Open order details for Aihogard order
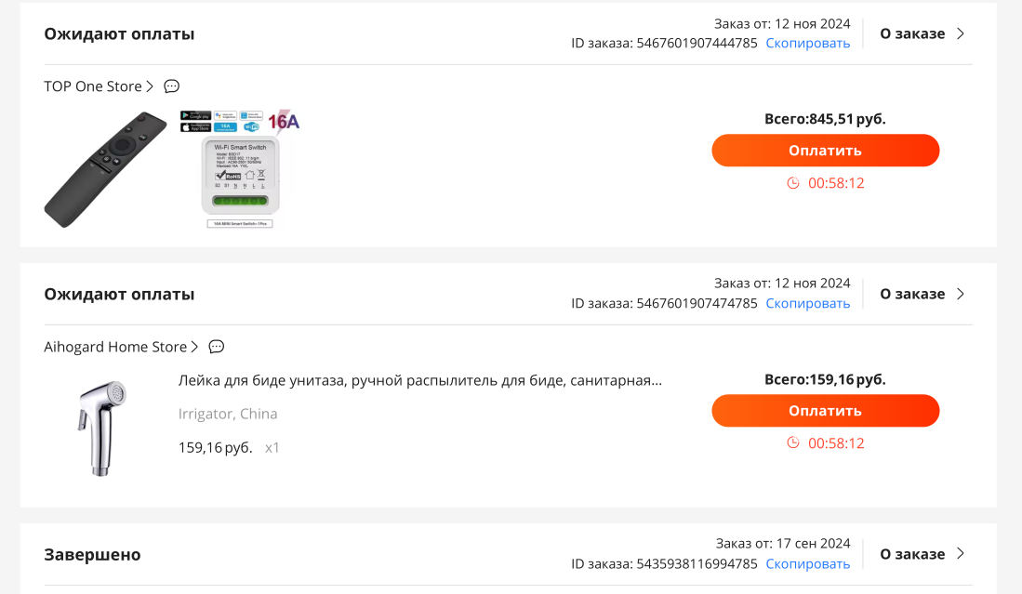This screenshot has height=594, width=1022. tap(922, 294)
